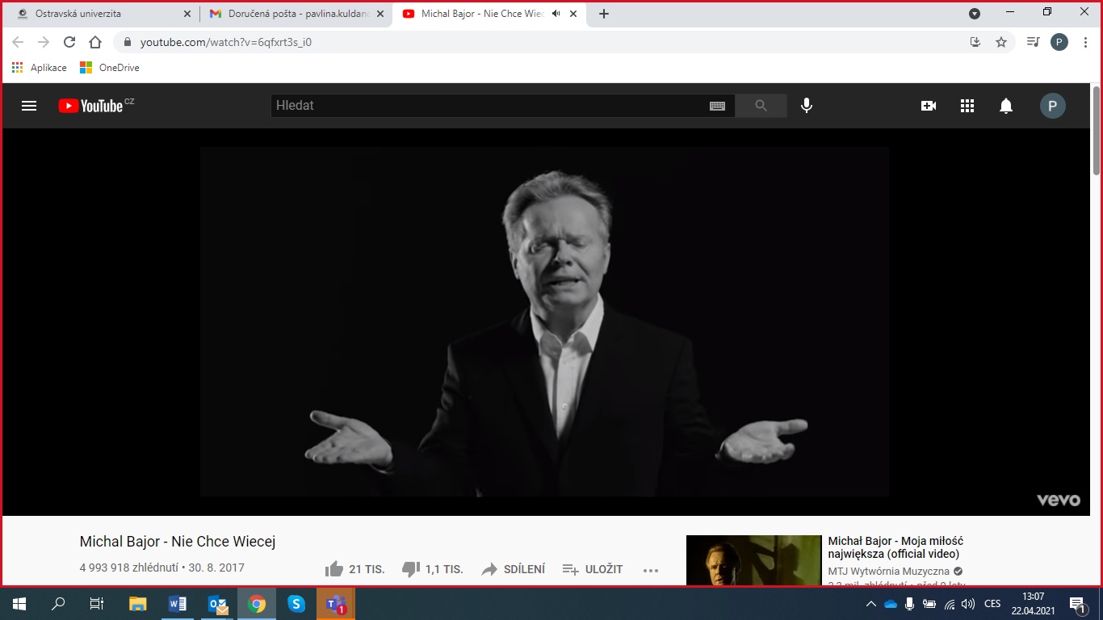Save the video with ULOŽIT
Viewport: 1103px width, 620px height.
[x=593, y=569]
